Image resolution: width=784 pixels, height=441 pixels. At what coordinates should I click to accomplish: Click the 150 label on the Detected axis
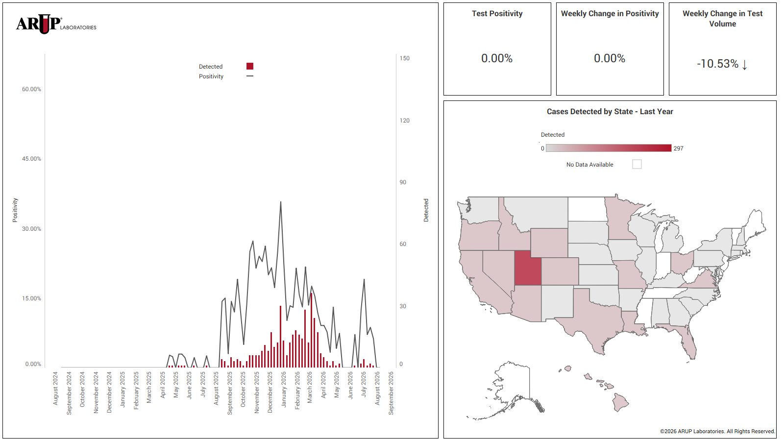coord(404,58)
